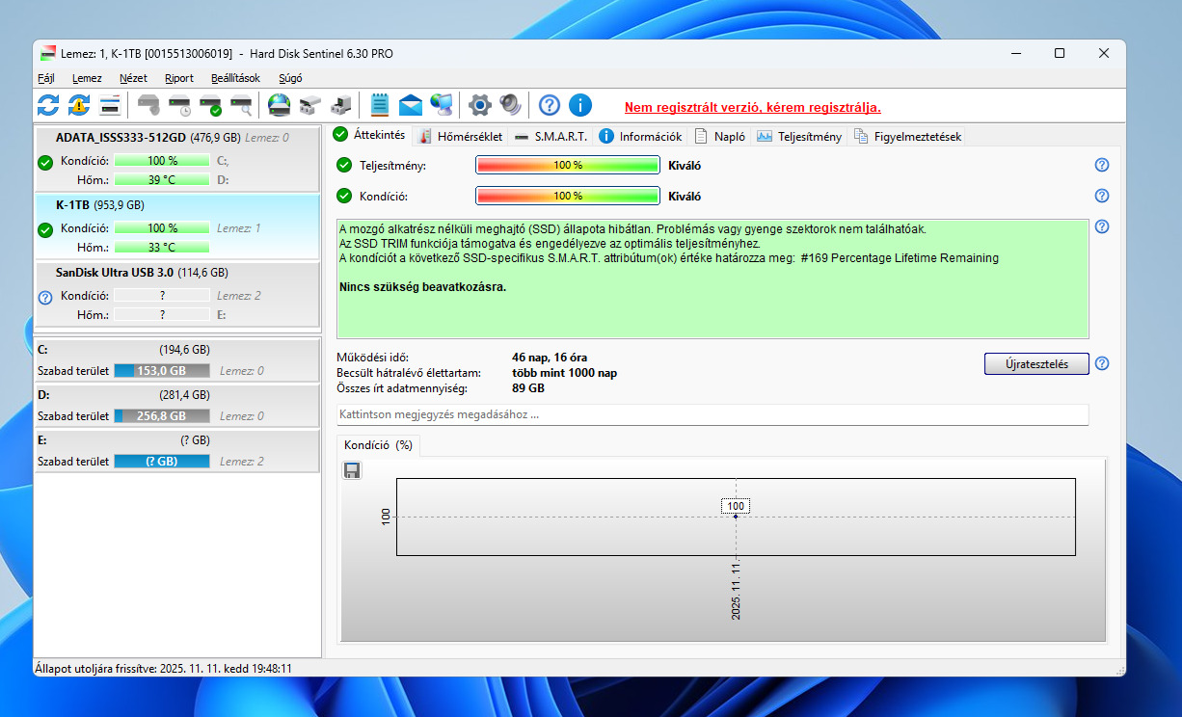
Task: Click the '89 GB' total written value
Action: 528,388
